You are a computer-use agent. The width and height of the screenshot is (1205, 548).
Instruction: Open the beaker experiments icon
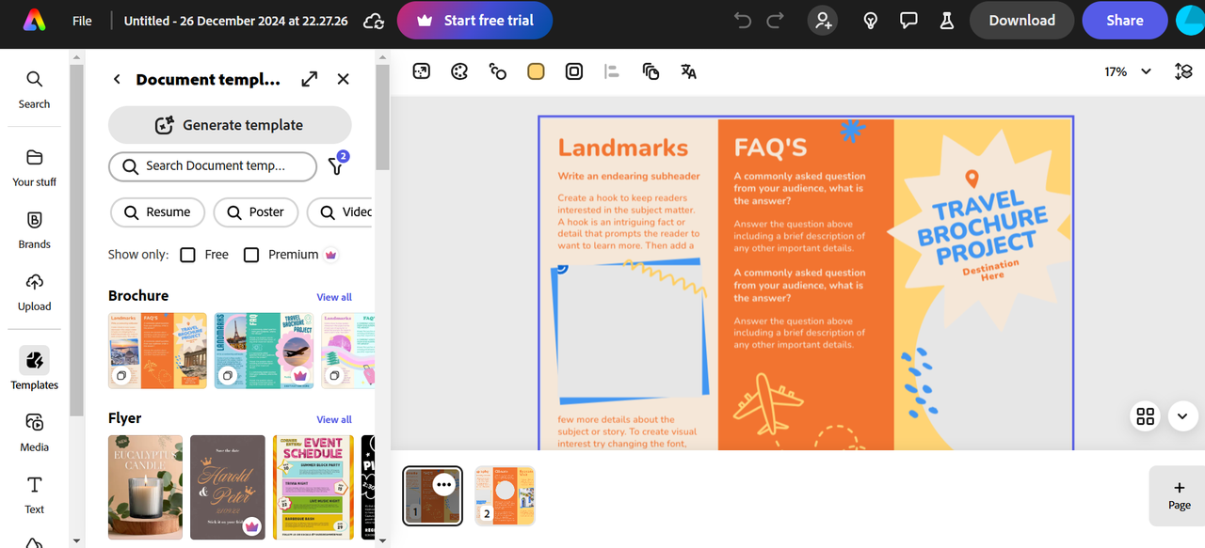tap(946, 20)
